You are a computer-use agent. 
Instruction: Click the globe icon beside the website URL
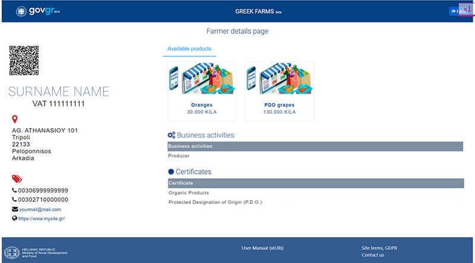15,218
